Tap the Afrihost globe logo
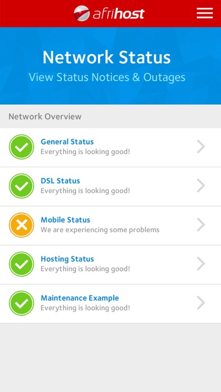This screenshot has width=221, height=392. coord(82,14)
